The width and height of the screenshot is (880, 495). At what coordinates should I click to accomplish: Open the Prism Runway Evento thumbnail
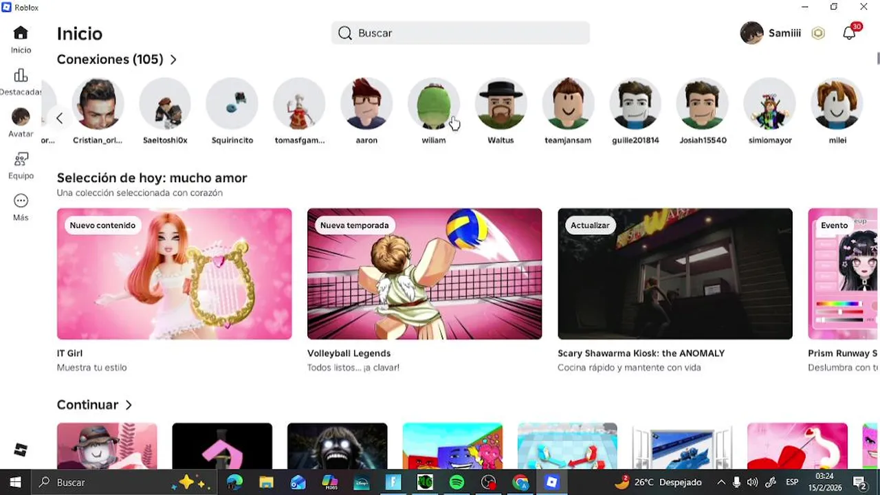click(844, 274)
